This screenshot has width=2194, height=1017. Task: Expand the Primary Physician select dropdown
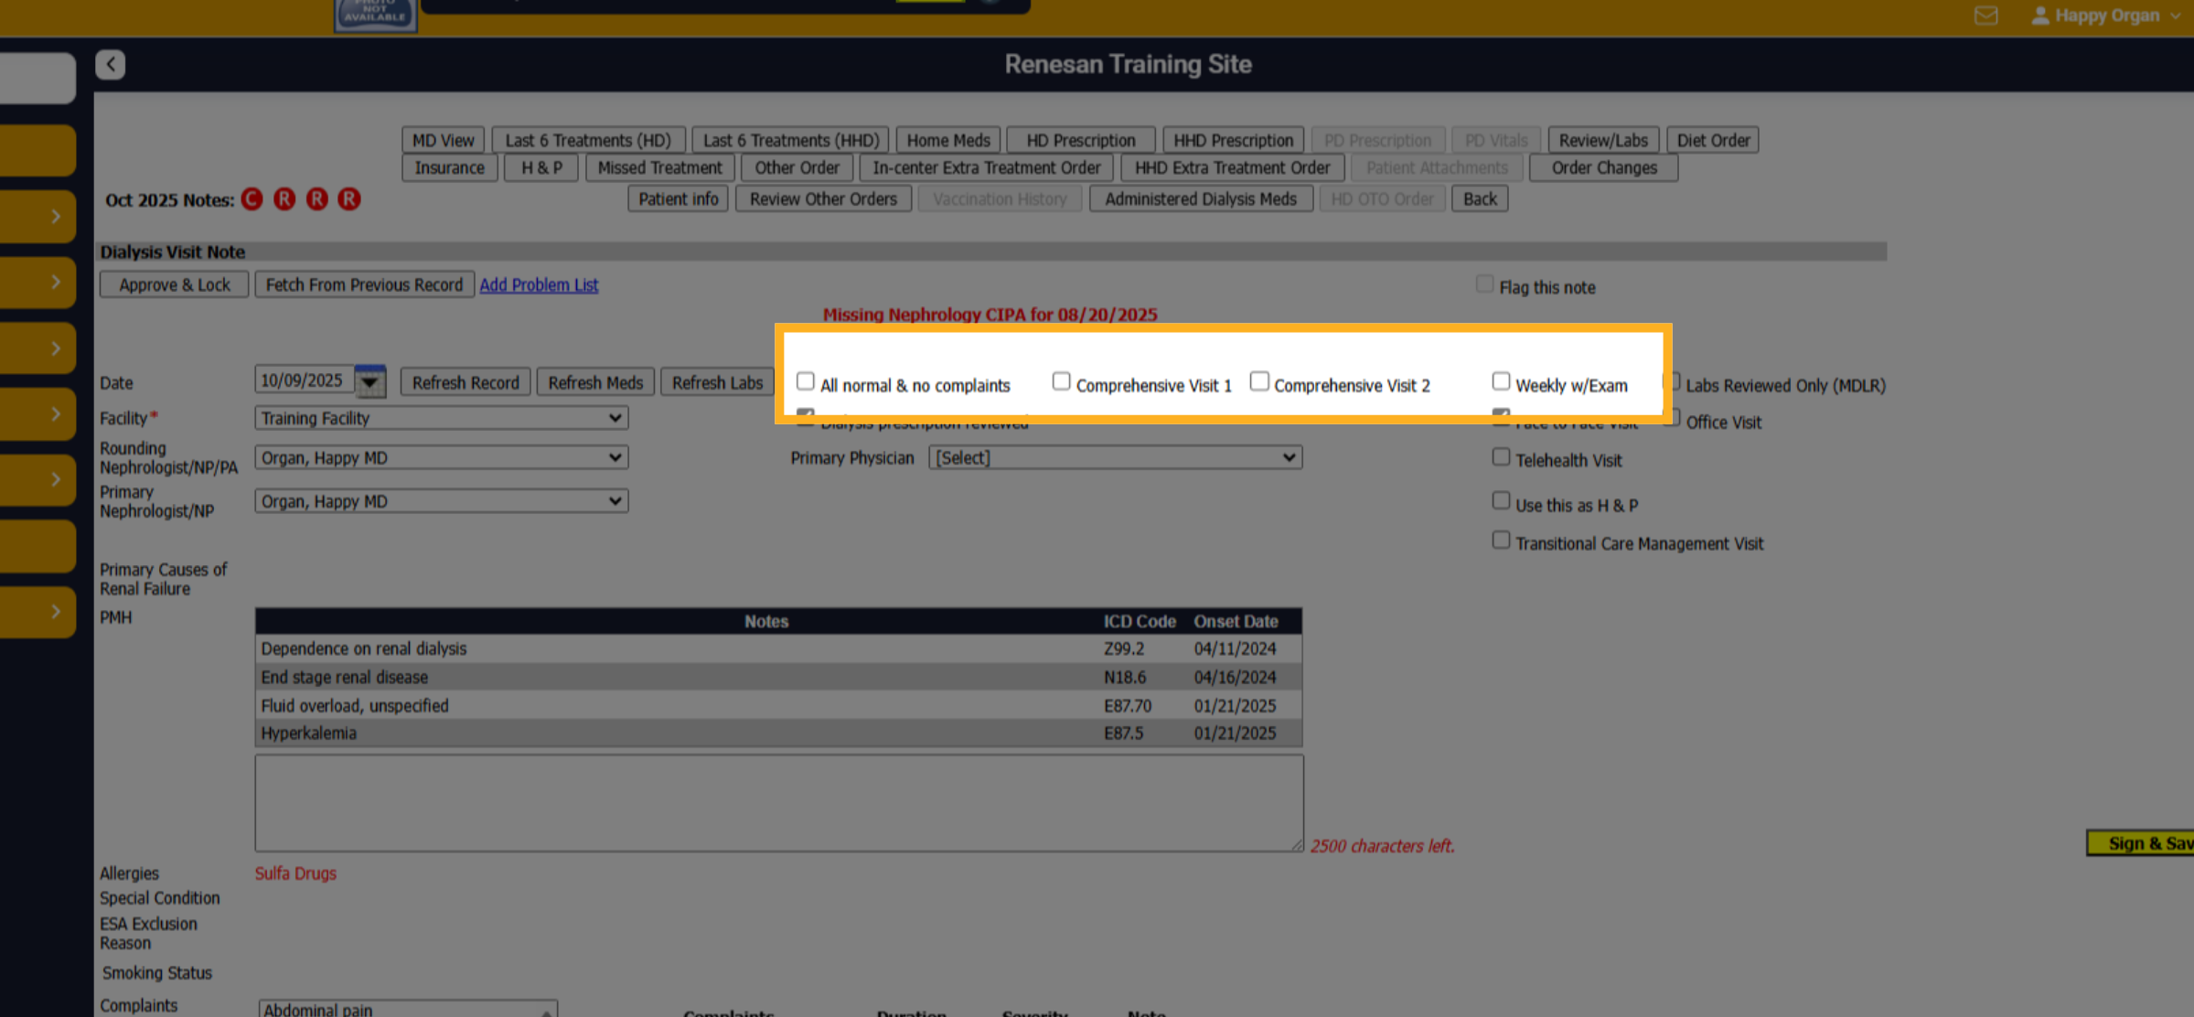click(1115, 457)
